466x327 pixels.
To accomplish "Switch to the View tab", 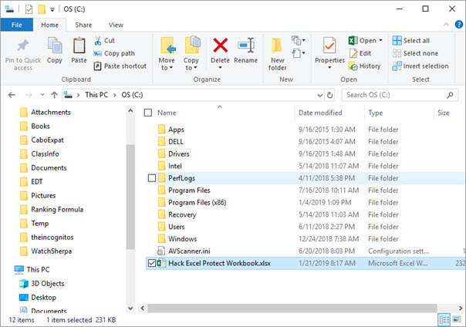I will pyautogui.click(x=116, y=25).
